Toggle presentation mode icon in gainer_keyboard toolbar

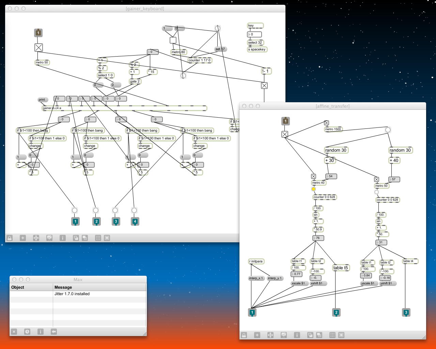(x=49, y=238)
